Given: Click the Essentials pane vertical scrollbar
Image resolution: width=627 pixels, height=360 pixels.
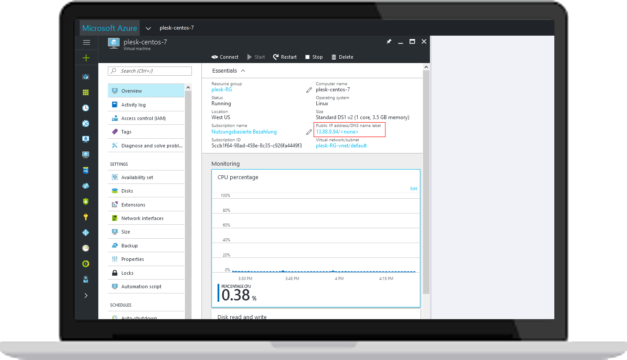Looking at the screenshot, I should [x=426, y=181].
